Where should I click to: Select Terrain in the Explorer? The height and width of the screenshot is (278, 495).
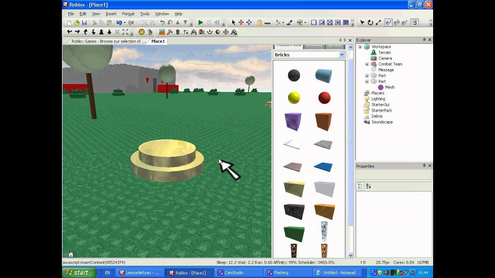point(384,53)
